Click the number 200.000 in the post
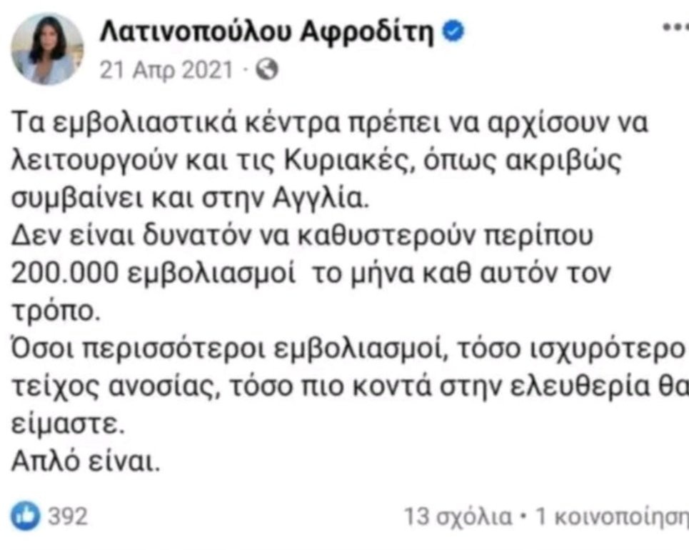The image size is (689, 550). point(65,273)
